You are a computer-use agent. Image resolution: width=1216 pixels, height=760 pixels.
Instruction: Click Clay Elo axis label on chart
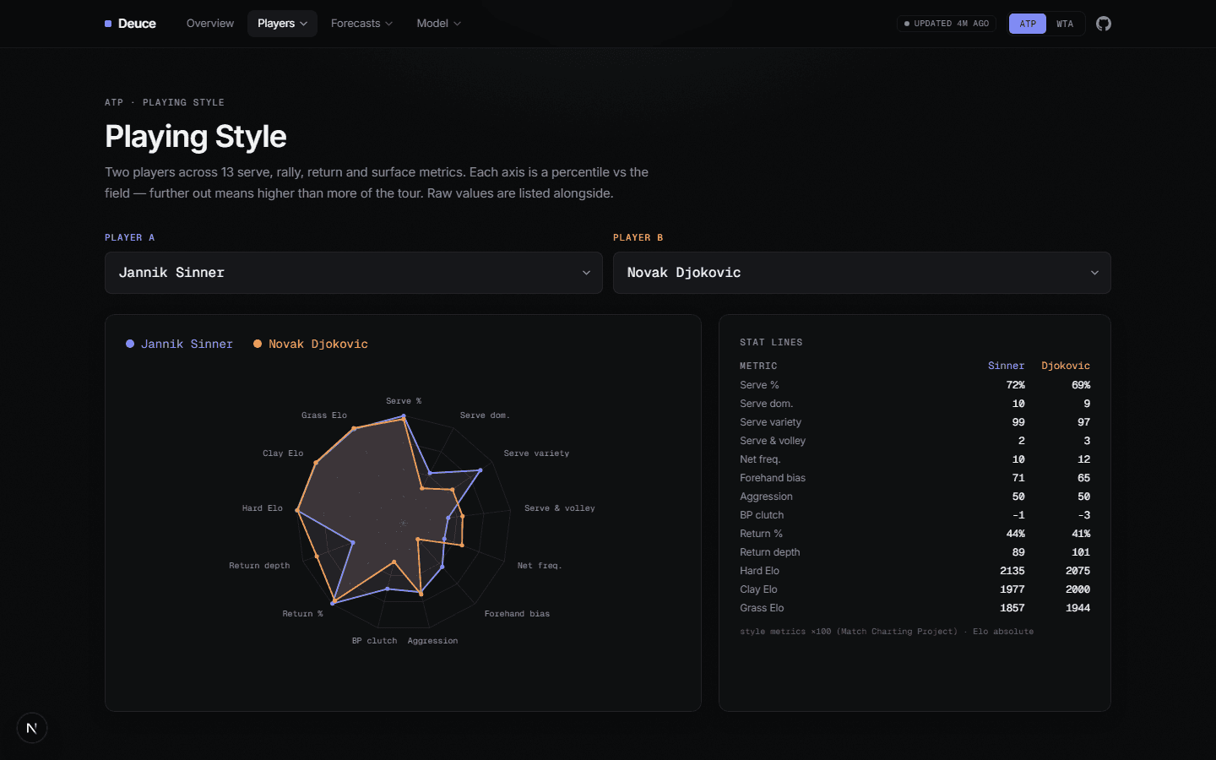point(283,453)
